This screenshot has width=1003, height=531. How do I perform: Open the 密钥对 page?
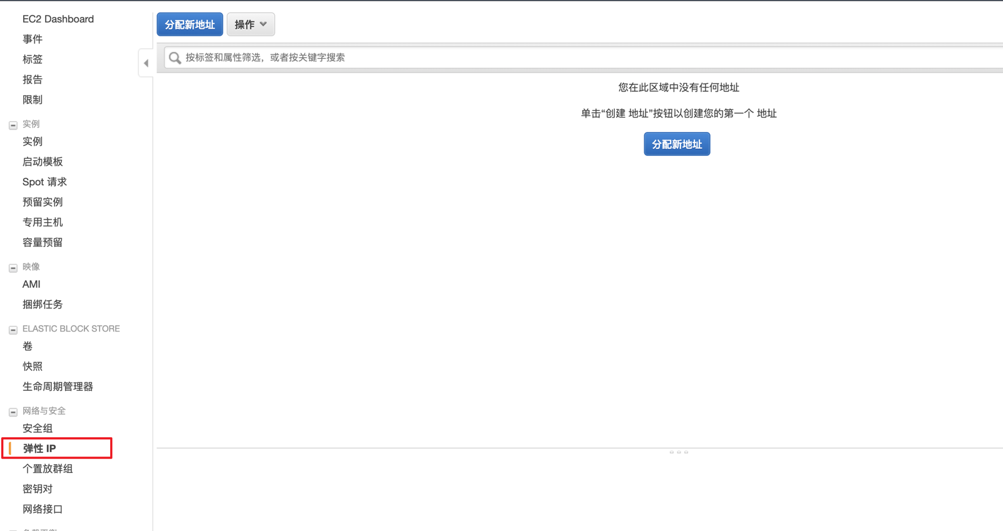coord(38,489)
